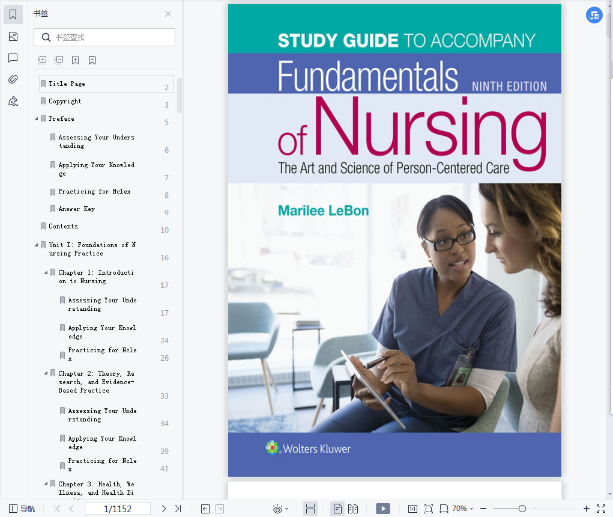Open the comments panel
The width and height of the screenshot is (613, 517).
point(13,58)
